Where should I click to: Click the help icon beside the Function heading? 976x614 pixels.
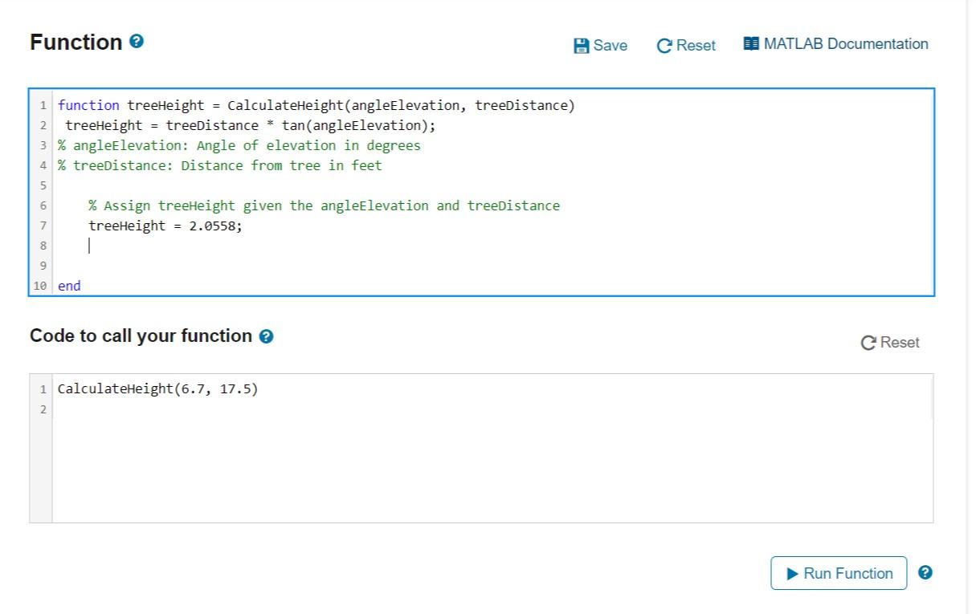coord(134,42)
